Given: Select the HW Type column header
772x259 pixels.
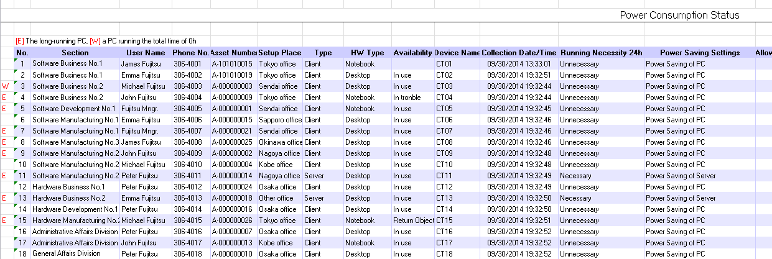Looking at the screenshot, I should 367,53.
